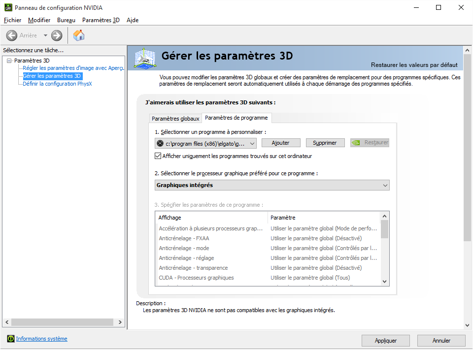Select the 'Anticrénelage - FXAA' row
This screenshot has width=473, height=350.
click(x=268, y=238)
